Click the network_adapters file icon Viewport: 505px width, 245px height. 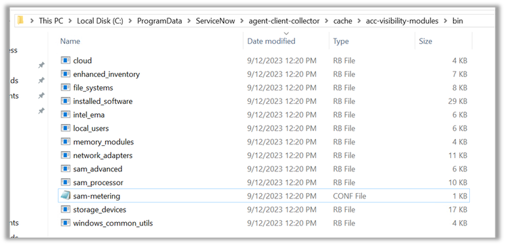pyautogui.click(x=65, y=155)
